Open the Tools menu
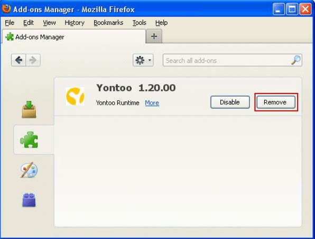Screen dimensions: 315x239 (139, 23)
